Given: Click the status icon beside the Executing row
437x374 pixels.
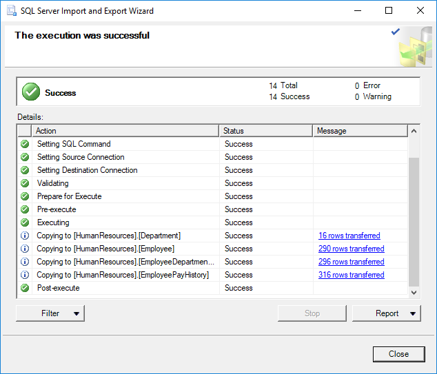Looking at the screenshot, I should pos(25,222).
